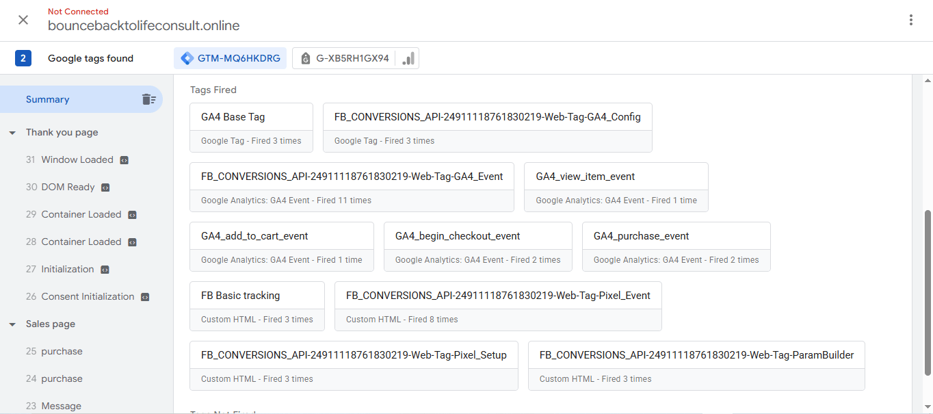Click the Analytics bar chart icon
The height and width of the screenshot is (414, 933).
pos(408,58)
